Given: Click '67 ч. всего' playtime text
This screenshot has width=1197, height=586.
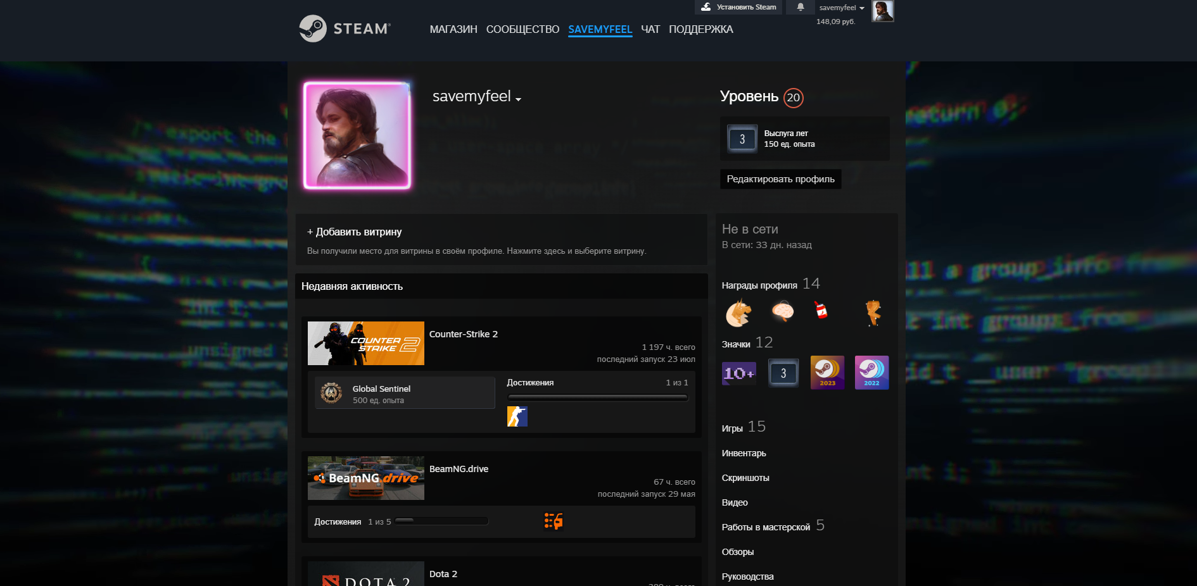Looking at the screenshot, I should [x=674, y=482].
